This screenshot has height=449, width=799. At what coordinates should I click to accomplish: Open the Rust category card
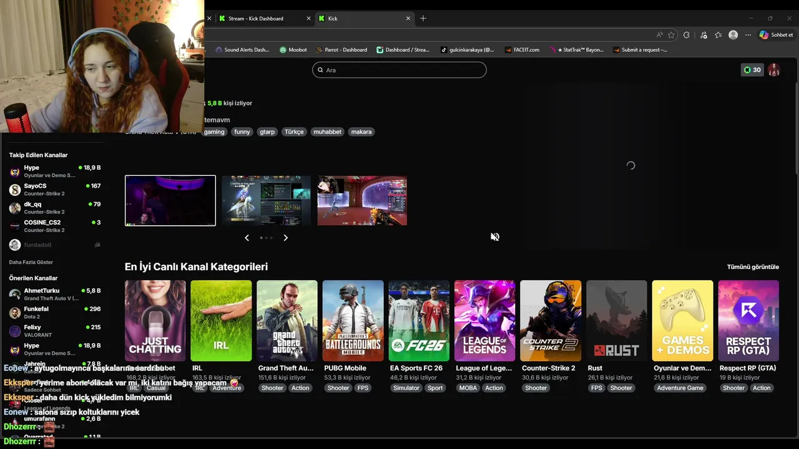click(617, 321)
